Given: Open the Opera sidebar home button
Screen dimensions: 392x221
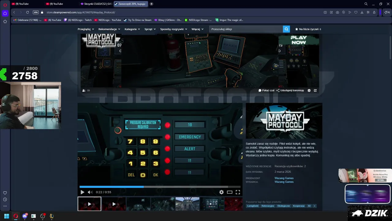Looking at the screenshot, I should coord(5,13).
